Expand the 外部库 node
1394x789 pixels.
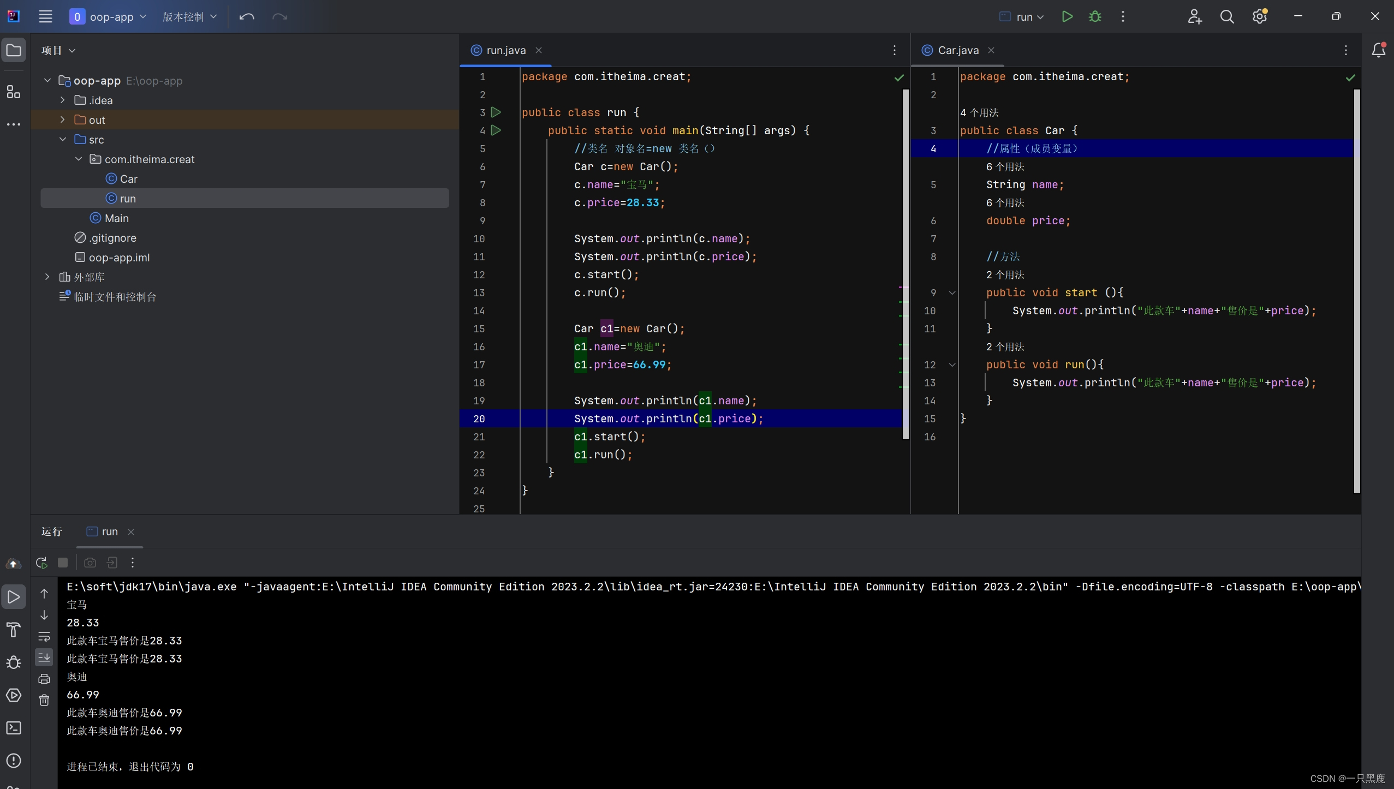coord(47,277)
